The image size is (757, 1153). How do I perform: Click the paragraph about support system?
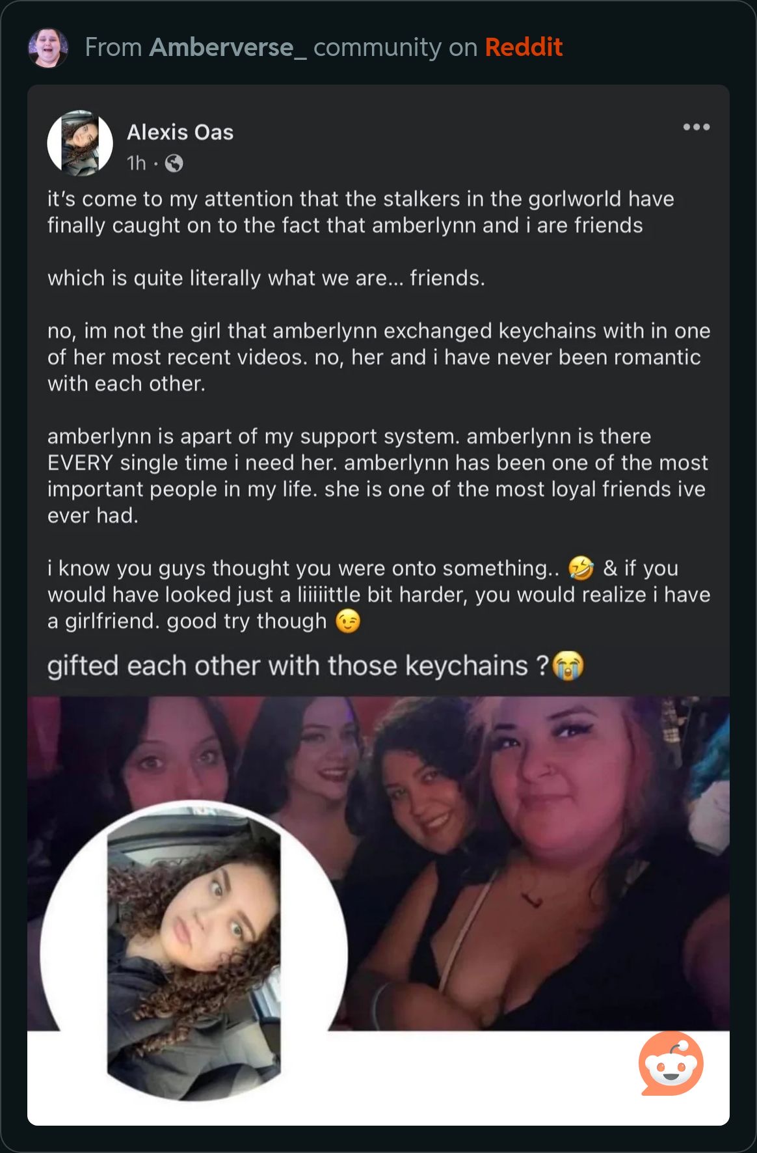(x=377, y=476)
